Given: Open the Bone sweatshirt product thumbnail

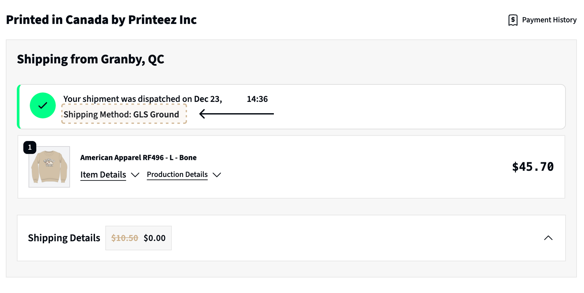Looking at the screenshot, I should point(49,167).
